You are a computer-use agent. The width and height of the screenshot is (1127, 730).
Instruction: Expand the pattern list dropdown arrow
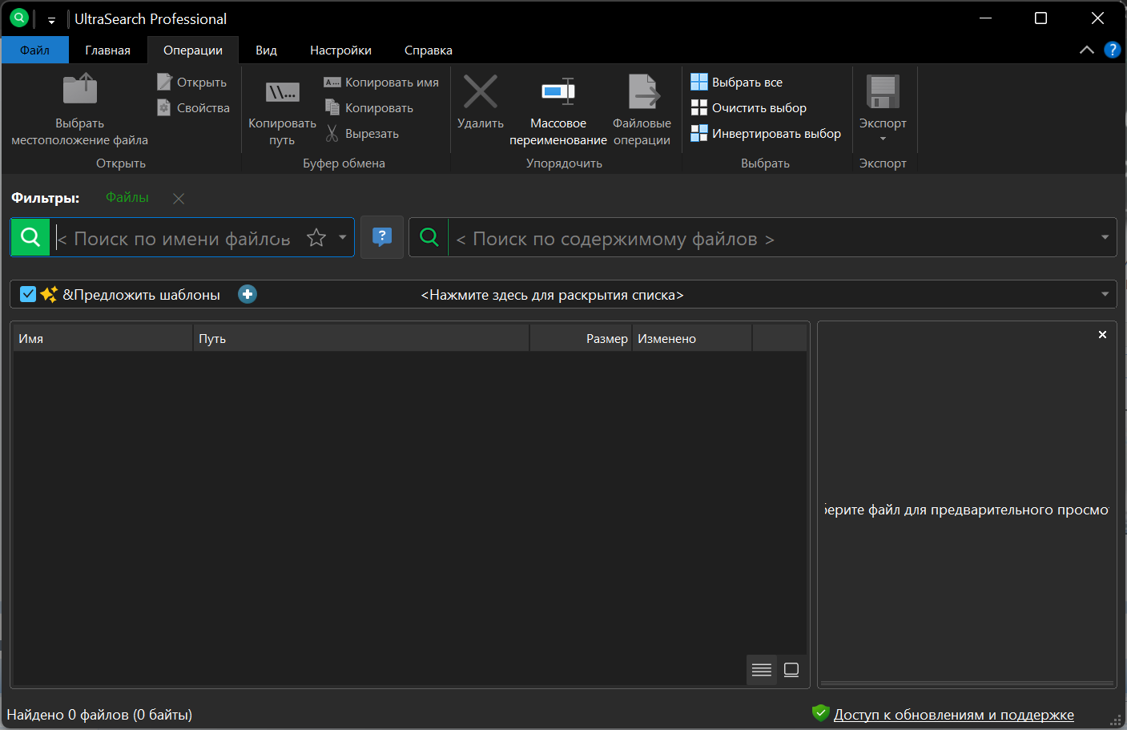pyautogui.click(x=1105, y=294)
